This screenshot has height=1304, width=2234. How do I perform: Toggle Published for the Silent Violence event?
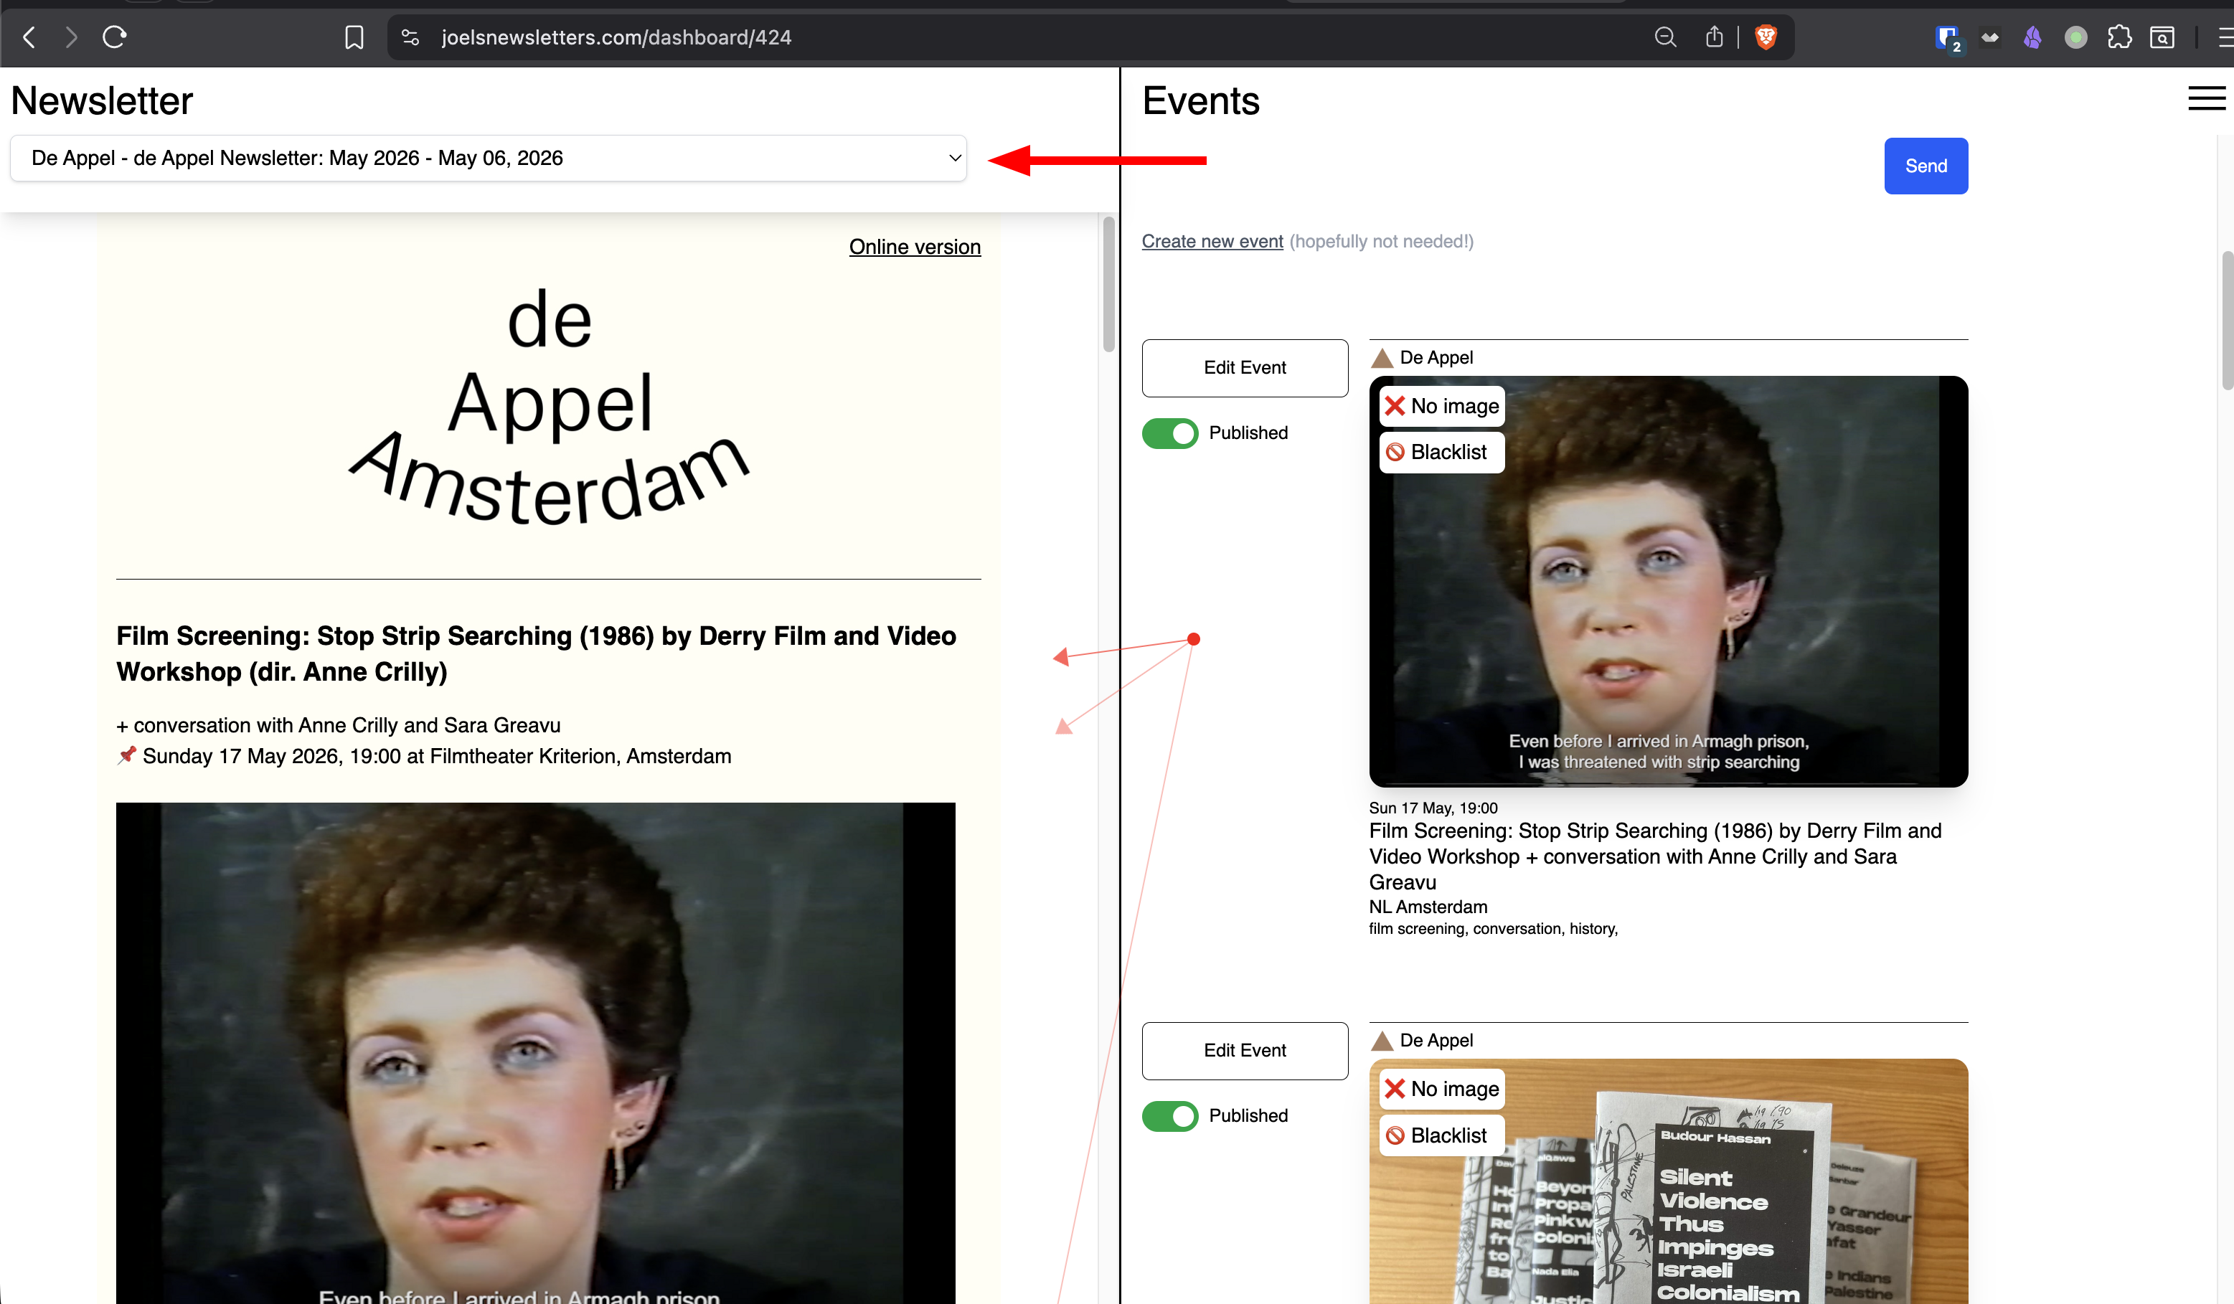tap(1170, 1116)
